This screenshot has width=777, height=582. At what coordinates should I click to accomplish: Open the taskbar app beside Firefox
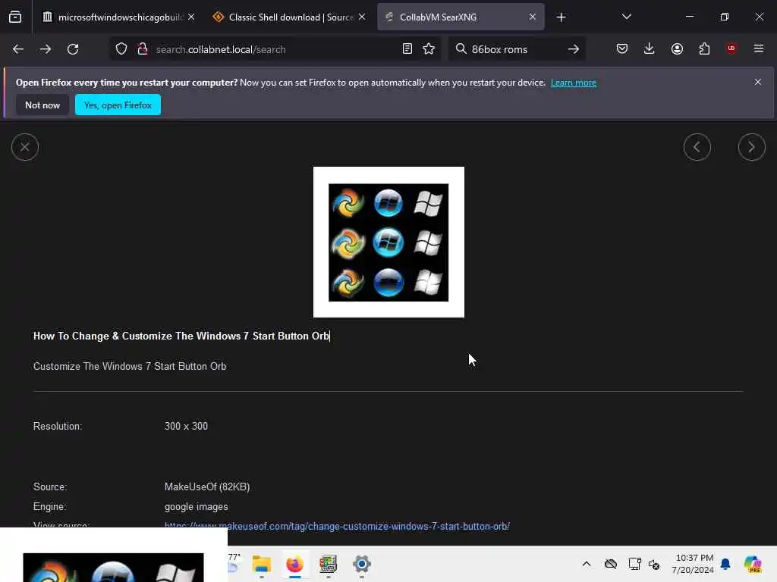click(x=328, y=564)
